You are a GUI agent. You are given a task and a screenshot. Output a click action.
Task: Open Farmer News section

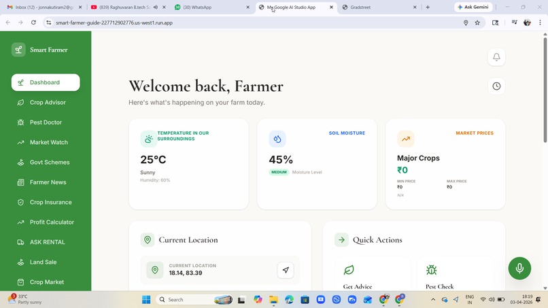click(46, 182)
